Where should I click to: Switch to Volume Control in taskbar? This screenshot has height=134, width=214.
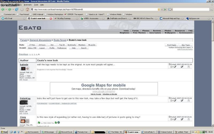165,132
